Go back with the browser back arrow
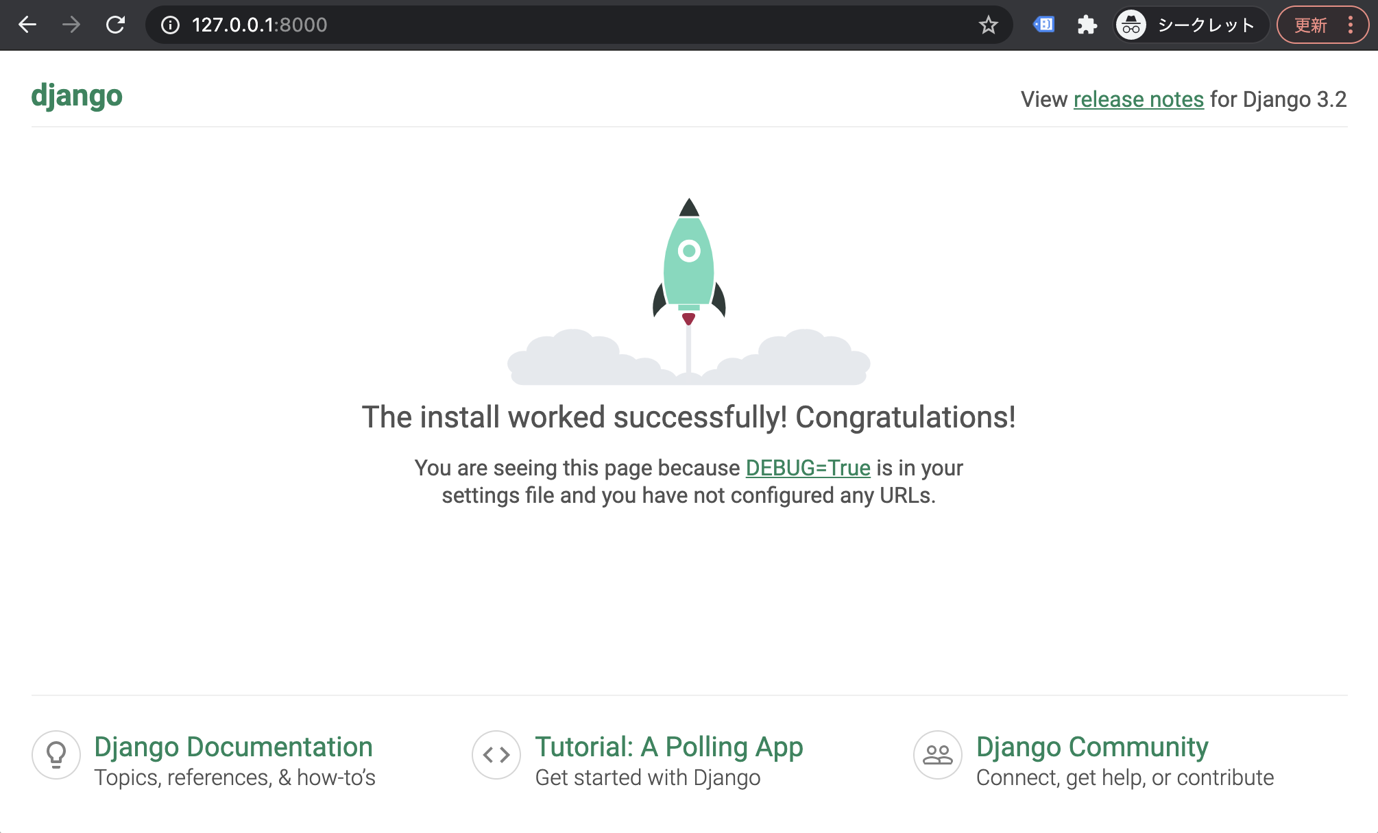The width and height of the screenshot is (1378, 833). 27,25
